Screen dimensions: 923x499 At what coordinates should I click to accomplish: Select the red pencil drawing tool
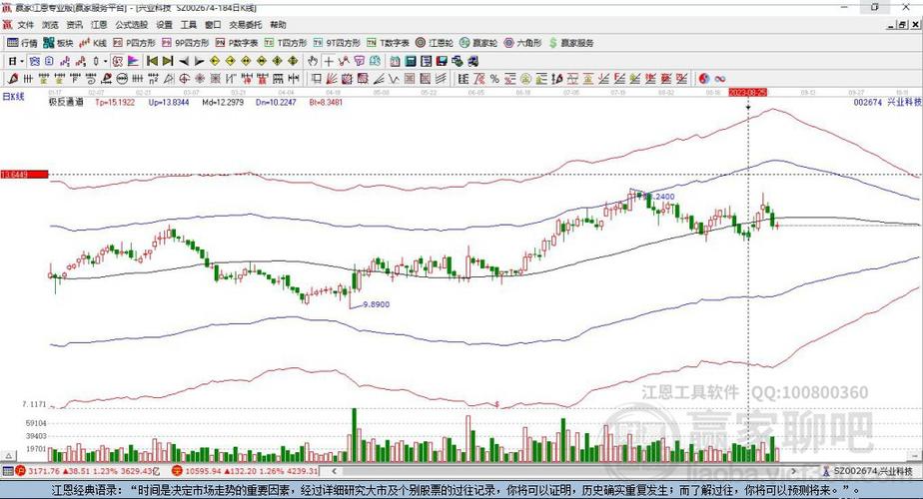(13, 78)
